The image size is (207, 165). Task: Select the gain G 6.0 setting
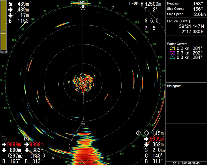pyautogui.click(x=151, y=20)
